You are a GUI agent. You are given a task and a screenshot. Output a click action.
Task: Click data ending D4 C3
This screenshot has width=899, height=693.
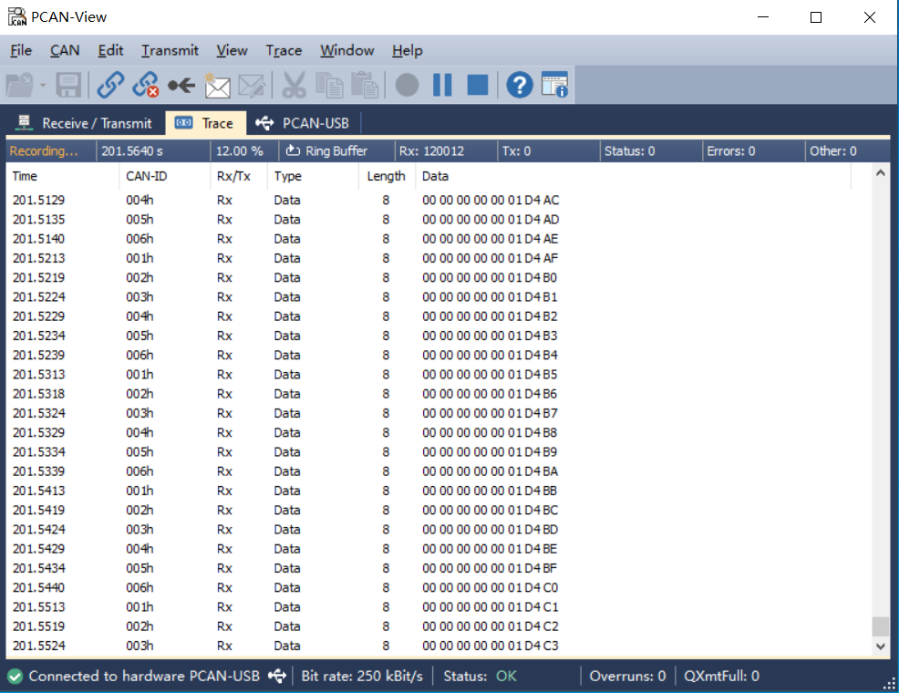pos(491,646)
